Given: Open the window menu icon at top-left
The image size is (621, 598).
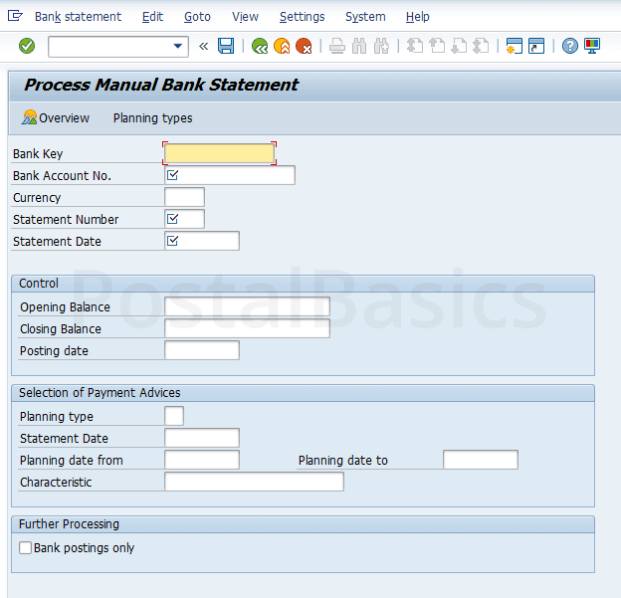Looking at the screenshot, I should coord(14,16).
